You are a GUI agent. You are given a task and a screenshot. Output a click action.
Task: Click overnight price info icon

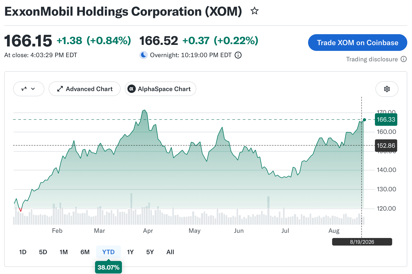click(x=238, y=55)
